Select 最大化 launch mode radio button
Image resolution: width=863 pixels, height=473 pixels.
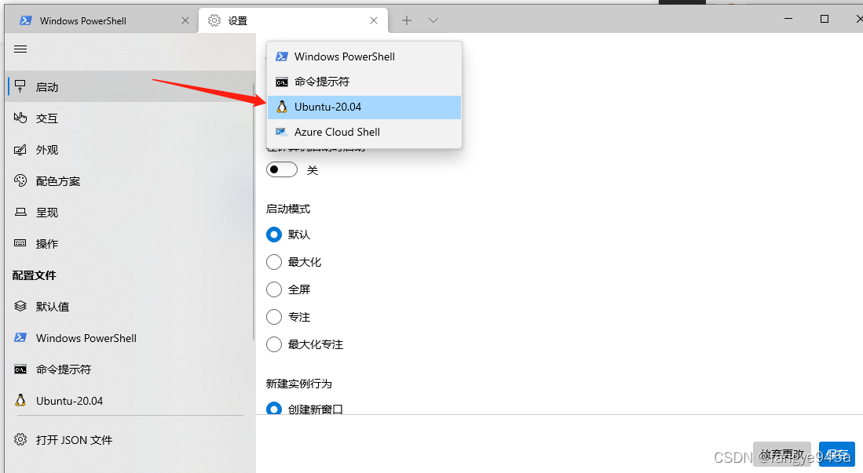click(274, 262)
